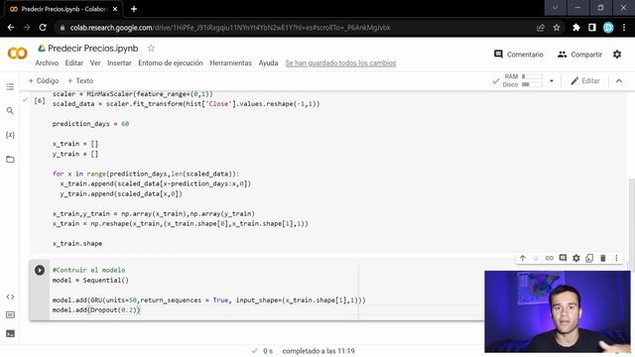Click the RAM and Disco usage indicator

(523, 80)
